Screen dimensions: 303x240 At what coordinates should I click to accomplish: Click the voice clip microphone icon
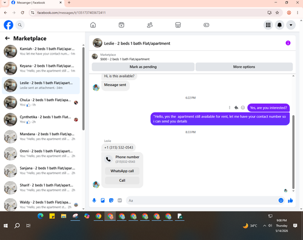click(x=94, y=201)
